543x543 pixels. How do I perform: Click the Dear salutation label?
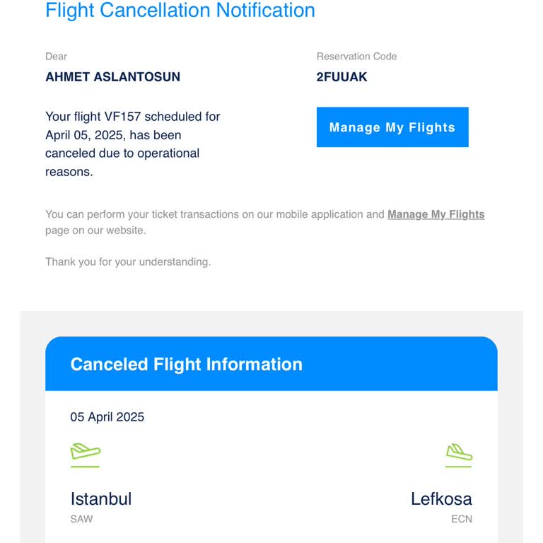(56, 57)
